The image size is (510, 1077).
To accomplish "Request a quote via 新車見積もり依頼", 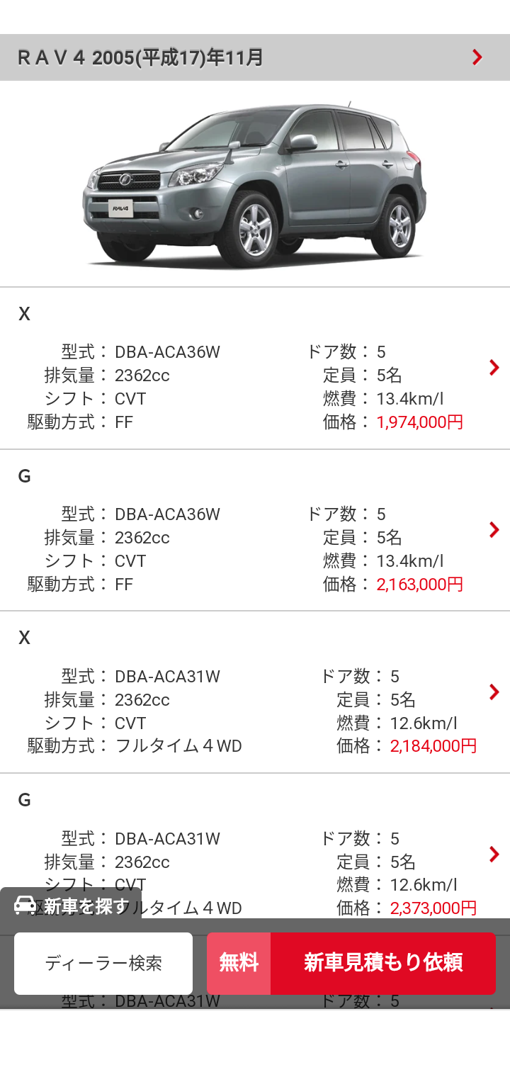I will pyautogui.click(x=382, y=963).
